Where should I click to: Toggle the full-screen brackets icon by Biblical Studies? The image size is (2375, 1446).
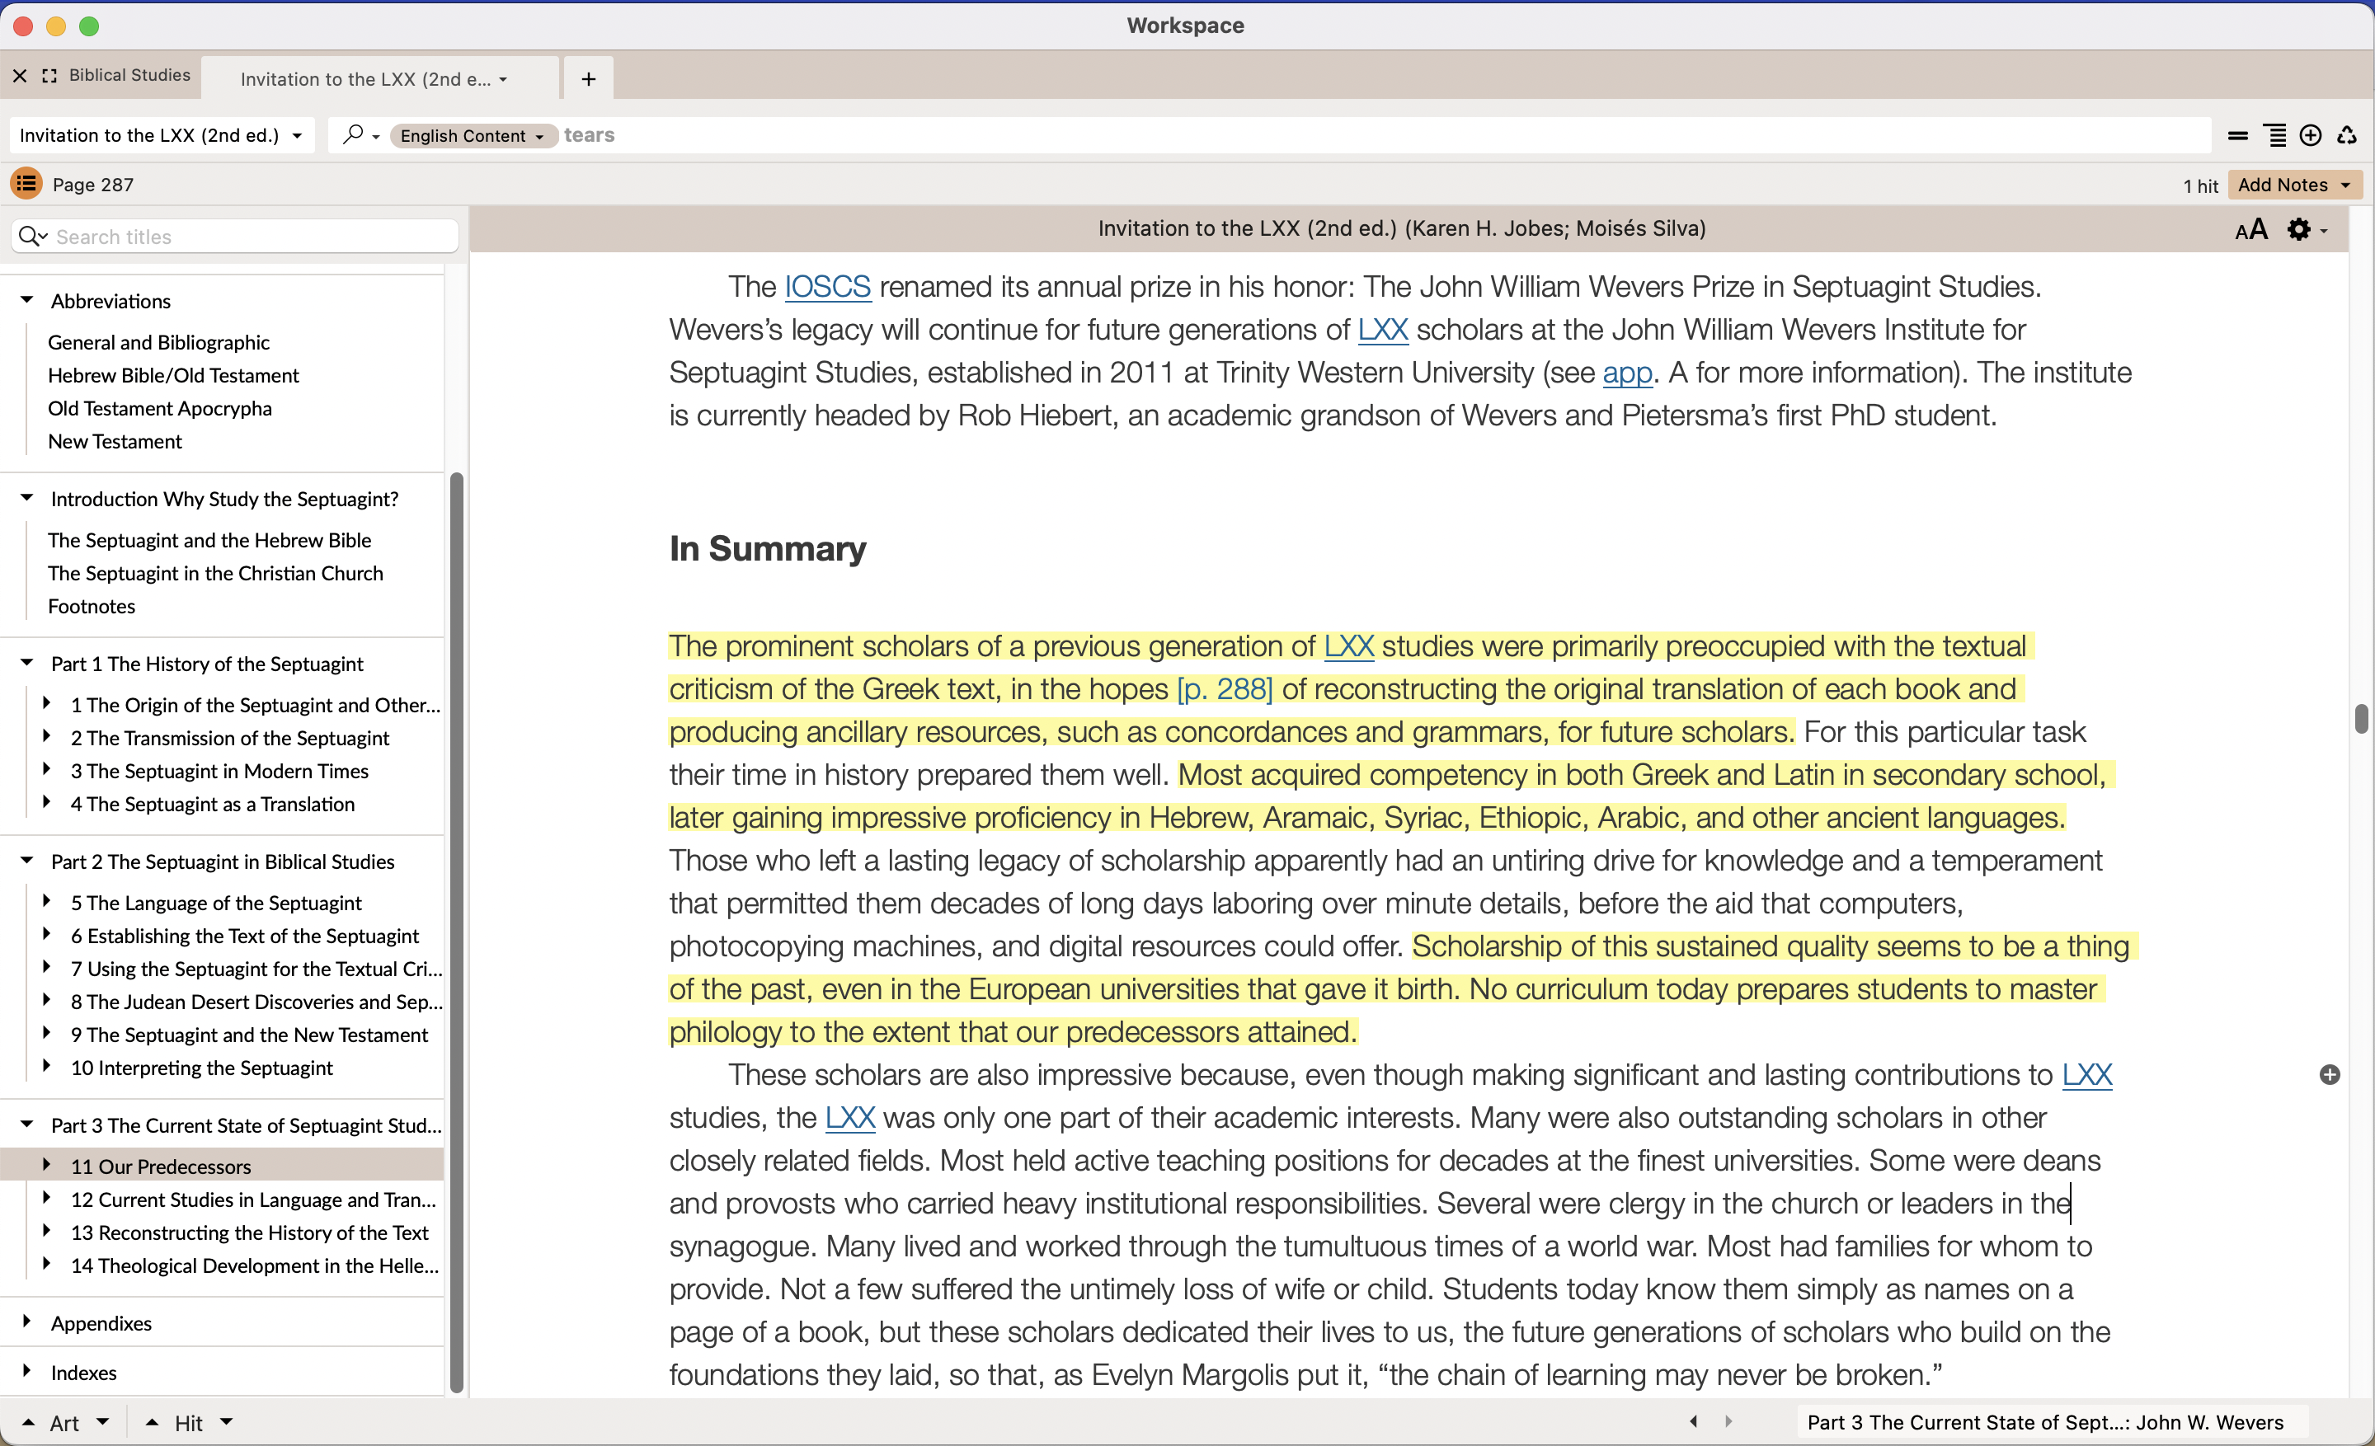click(50, 75)
